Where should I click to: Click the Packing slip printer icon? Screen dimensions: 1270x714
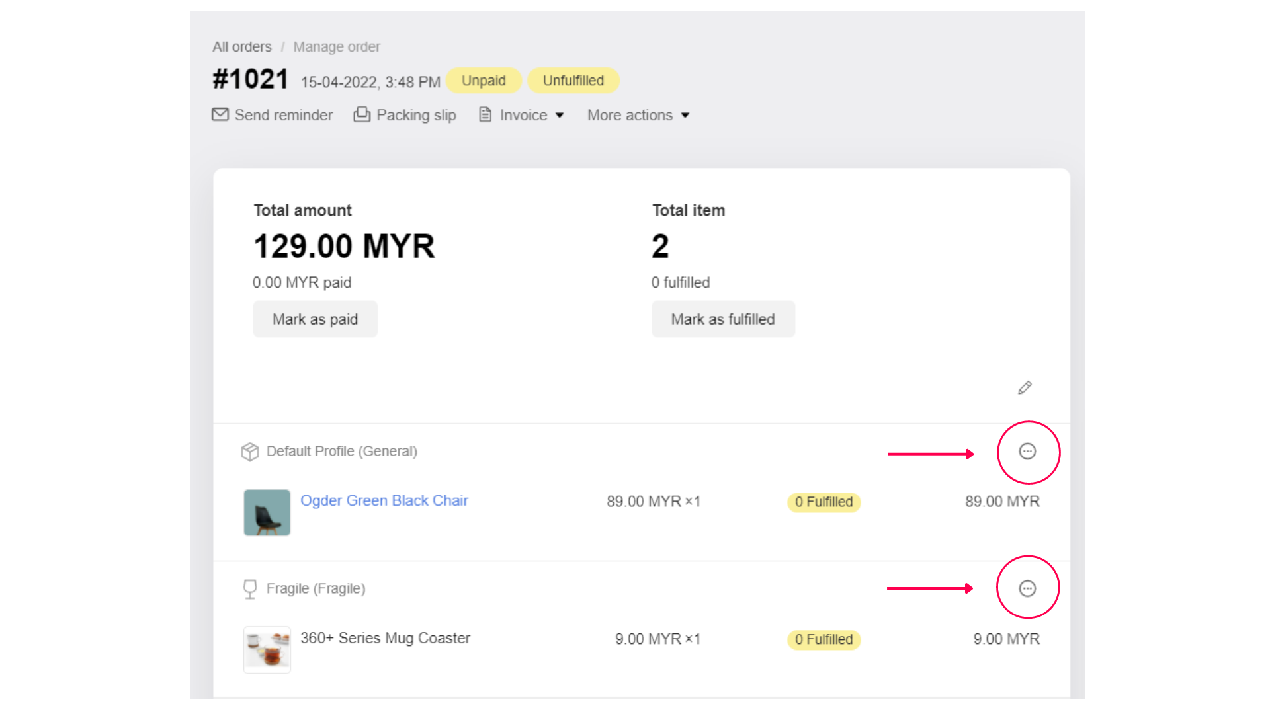point(362,114)
